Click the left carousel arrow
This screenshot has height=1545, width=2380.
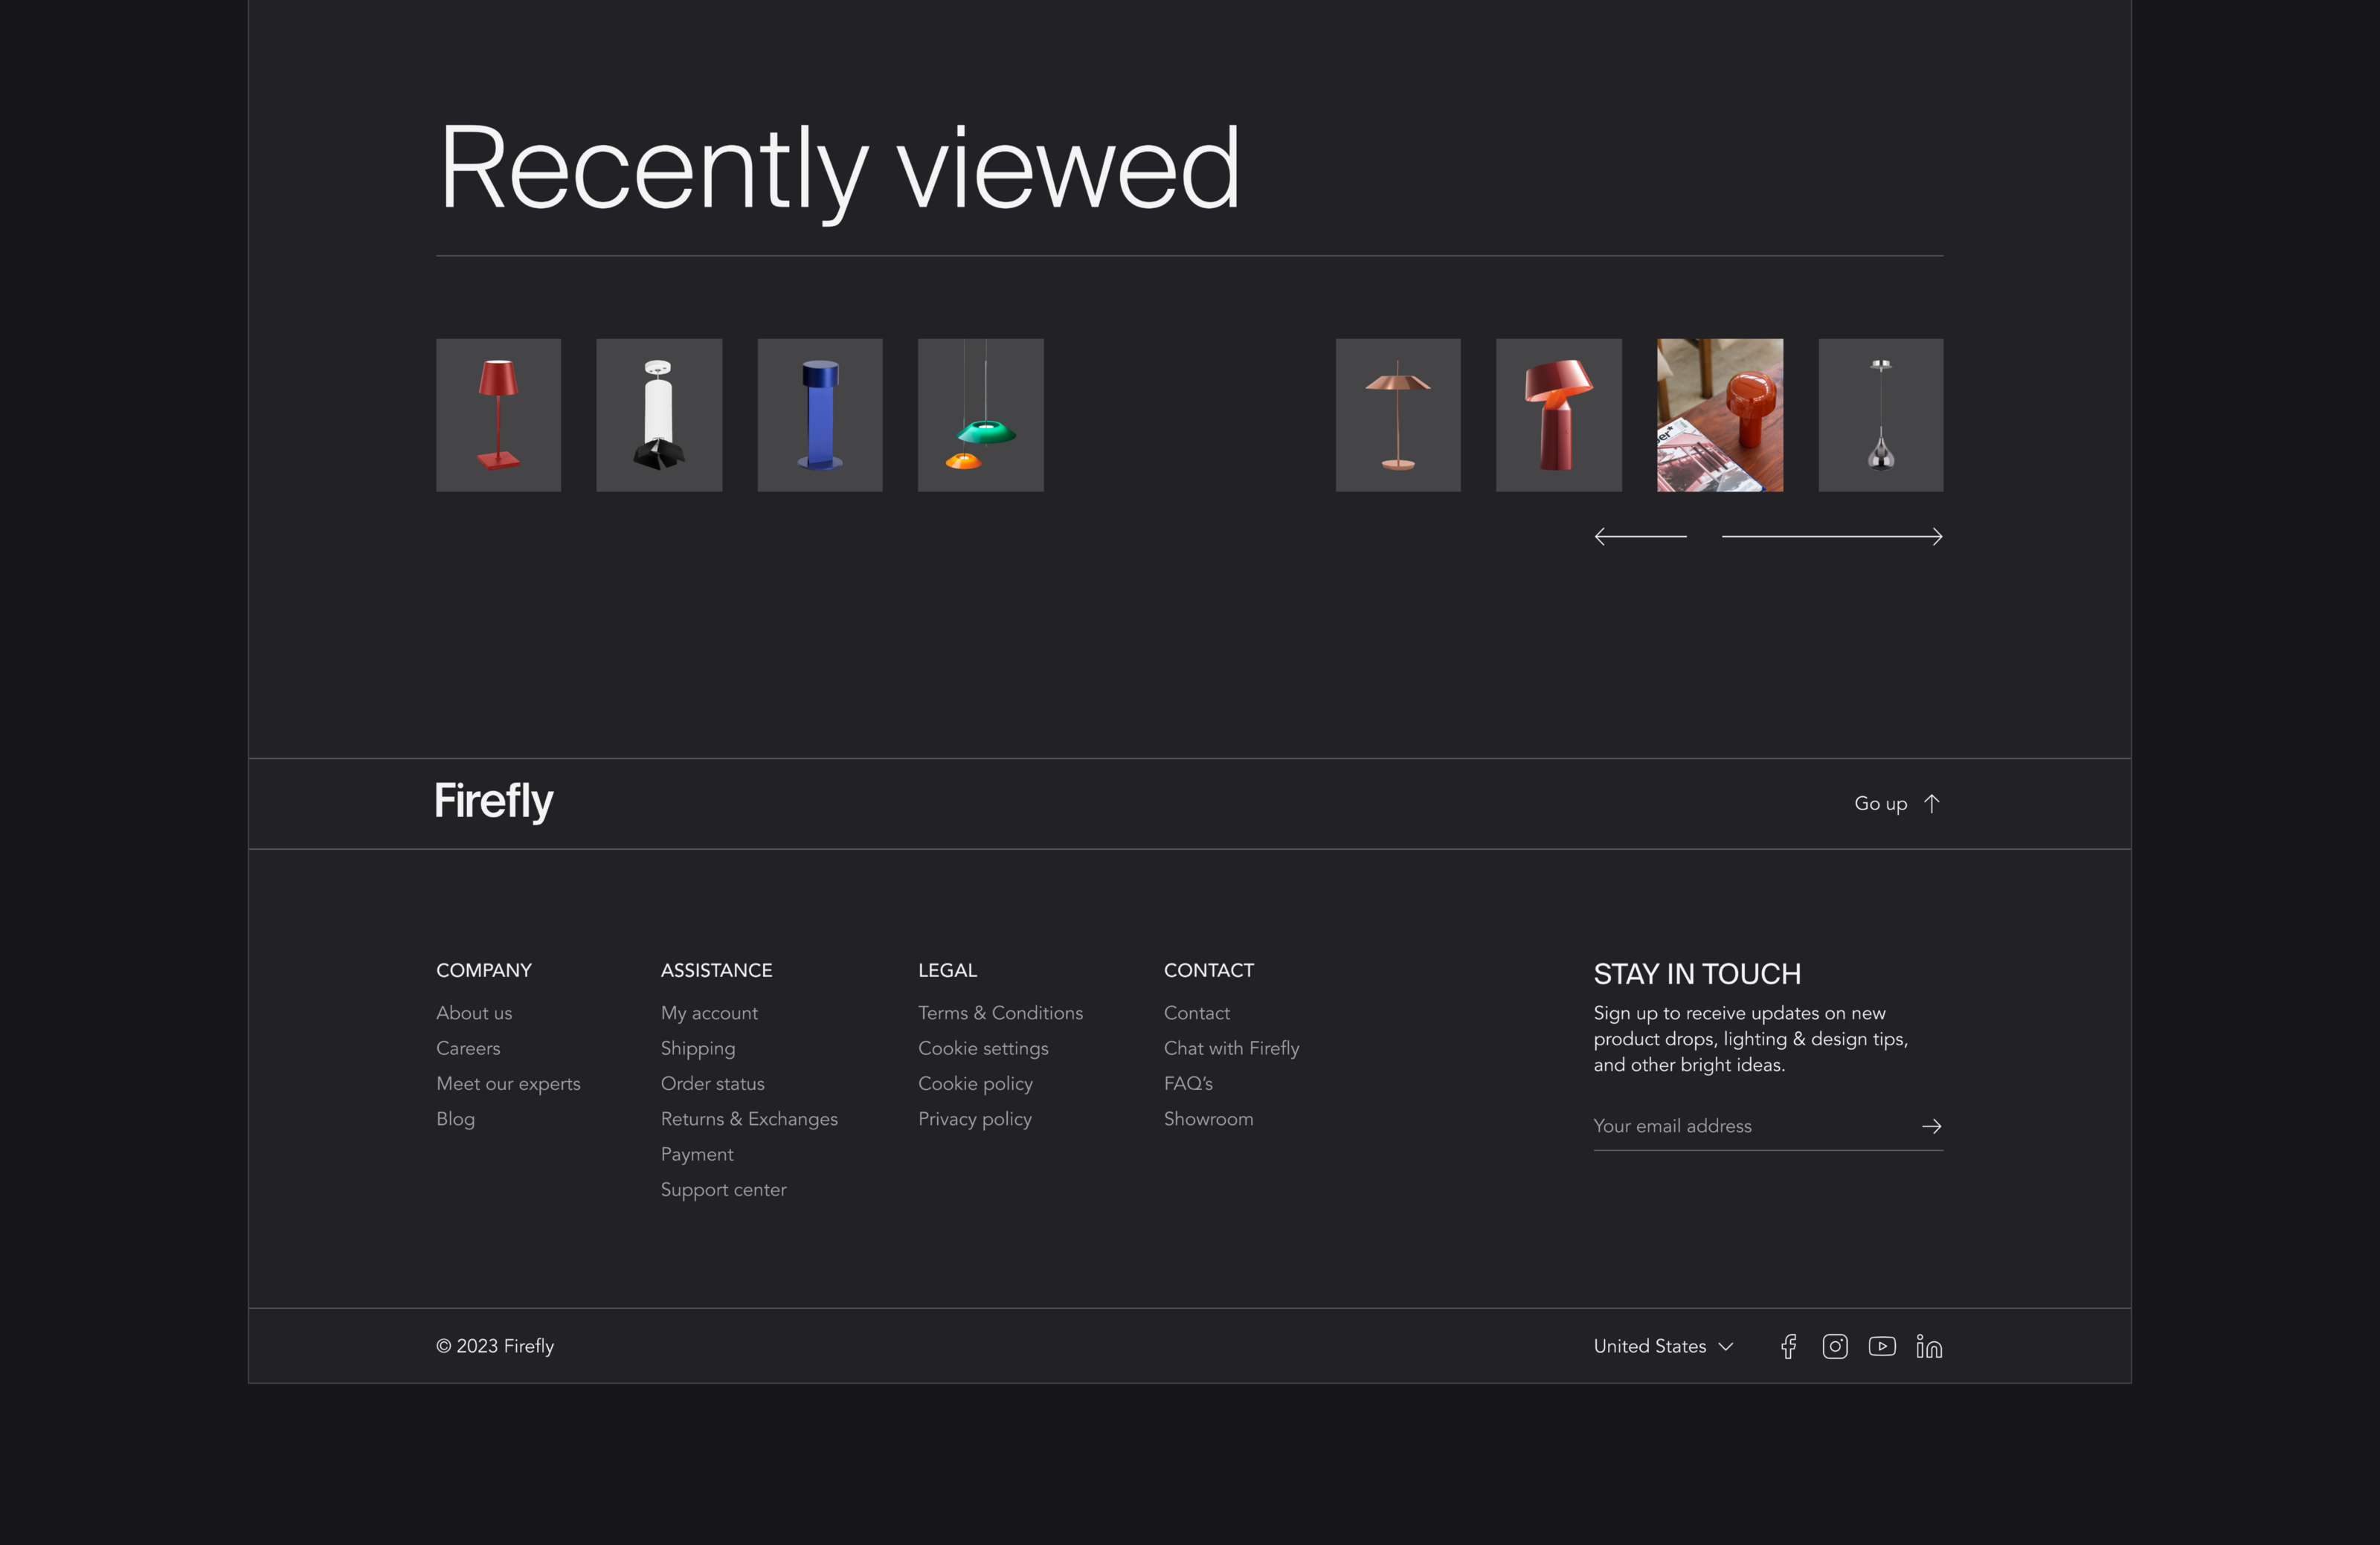click(x=1640, y=537)
